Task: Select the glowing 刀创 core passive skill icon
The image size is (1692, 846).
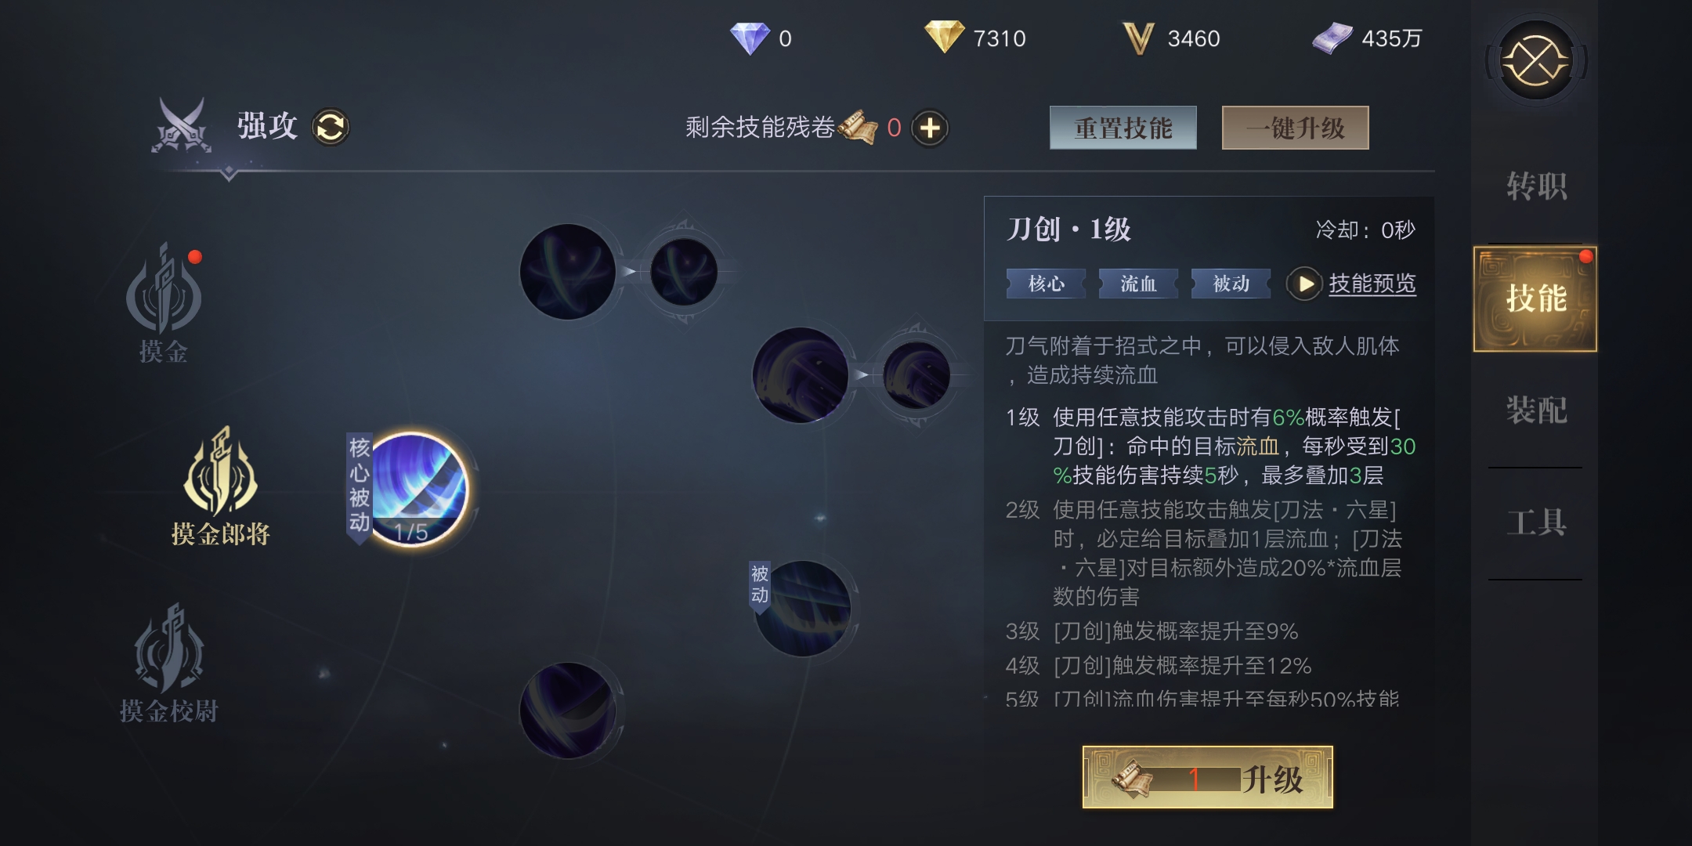Action: [418, 488]
